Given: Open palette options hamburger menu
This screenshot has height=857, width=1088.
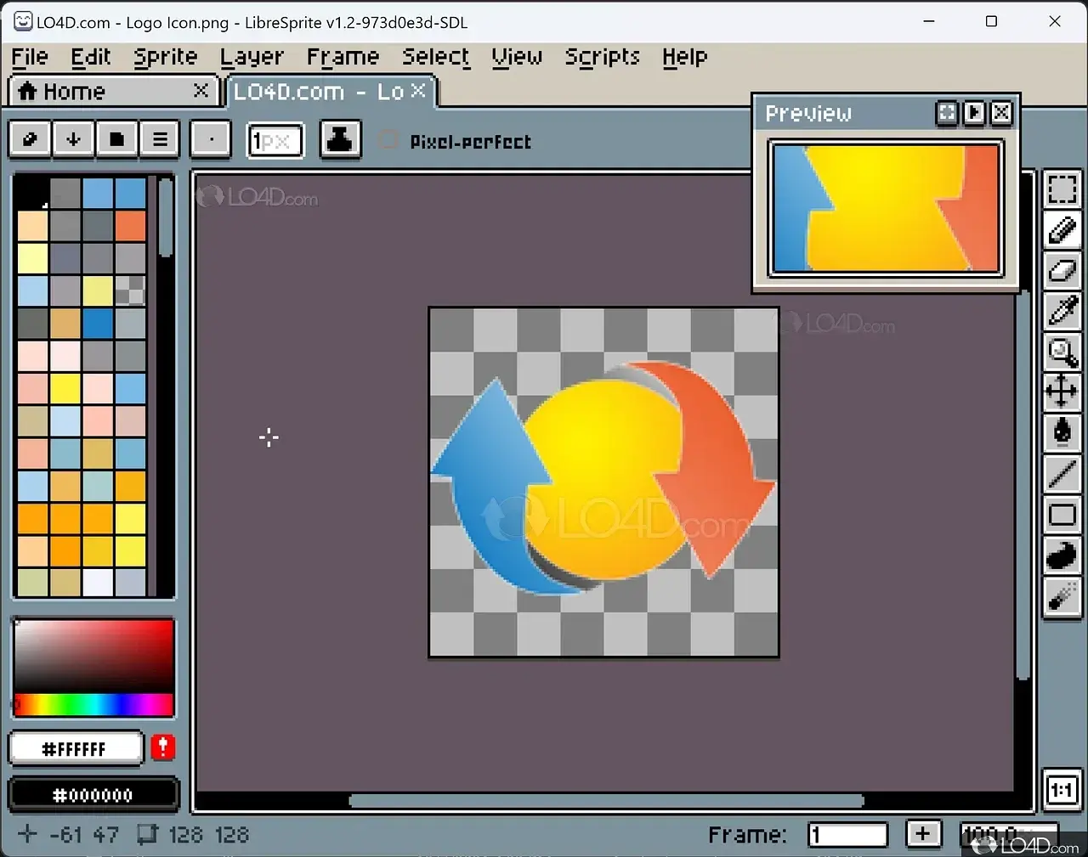Looking at the screenshot, I should click(160, 139).
